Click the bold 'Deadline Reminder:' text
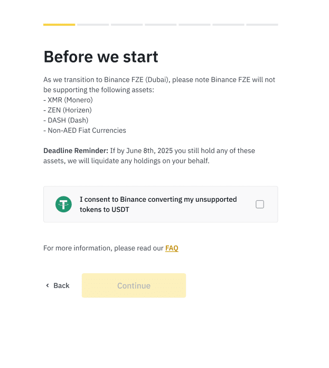The height and width of the screenshot is (368, 329). coord(76,151)
